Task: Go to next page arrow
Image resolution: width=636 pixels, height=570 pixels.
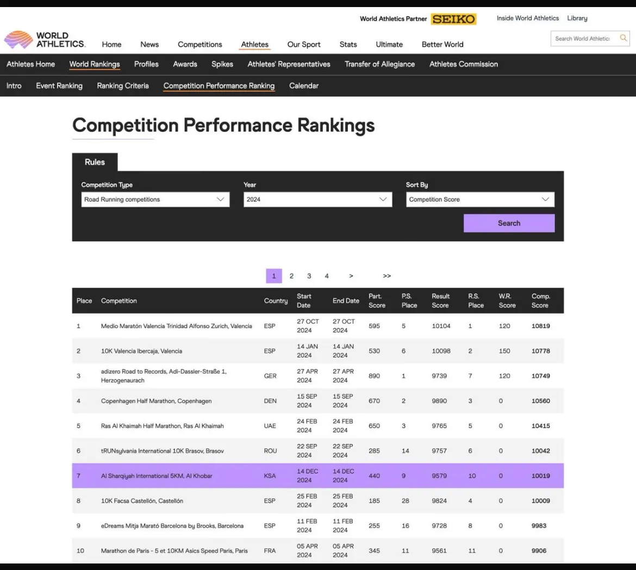Action: [x=351, y=276]
